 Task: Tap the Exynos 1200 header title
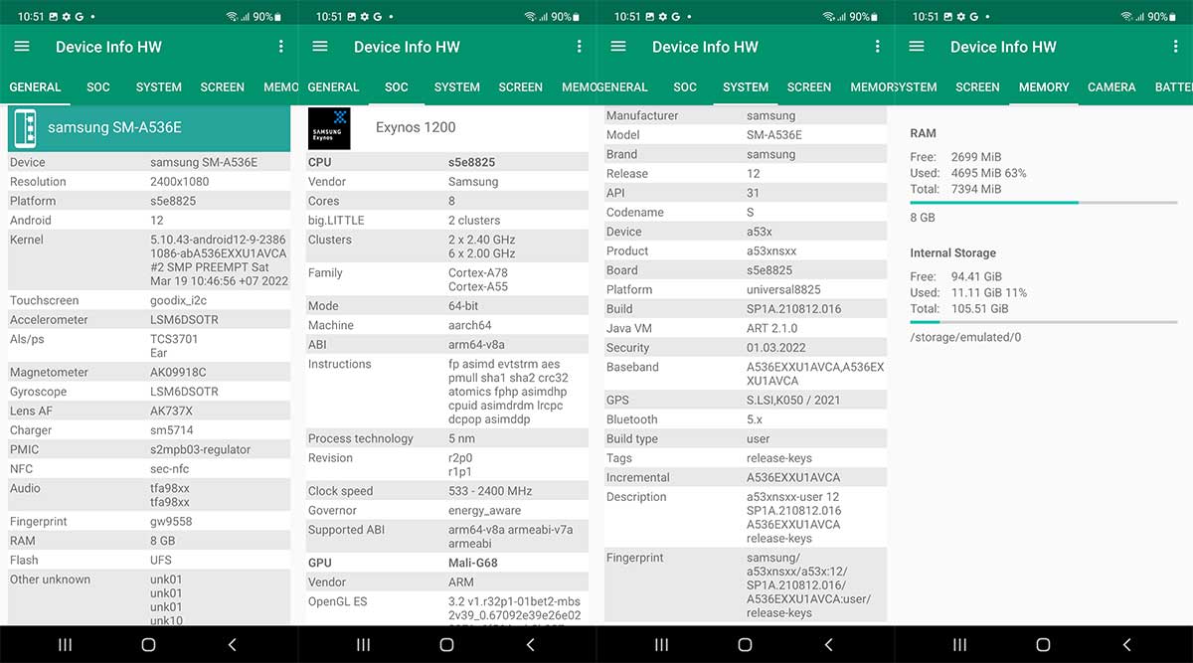pyautogui.click(x=418, y=127)
